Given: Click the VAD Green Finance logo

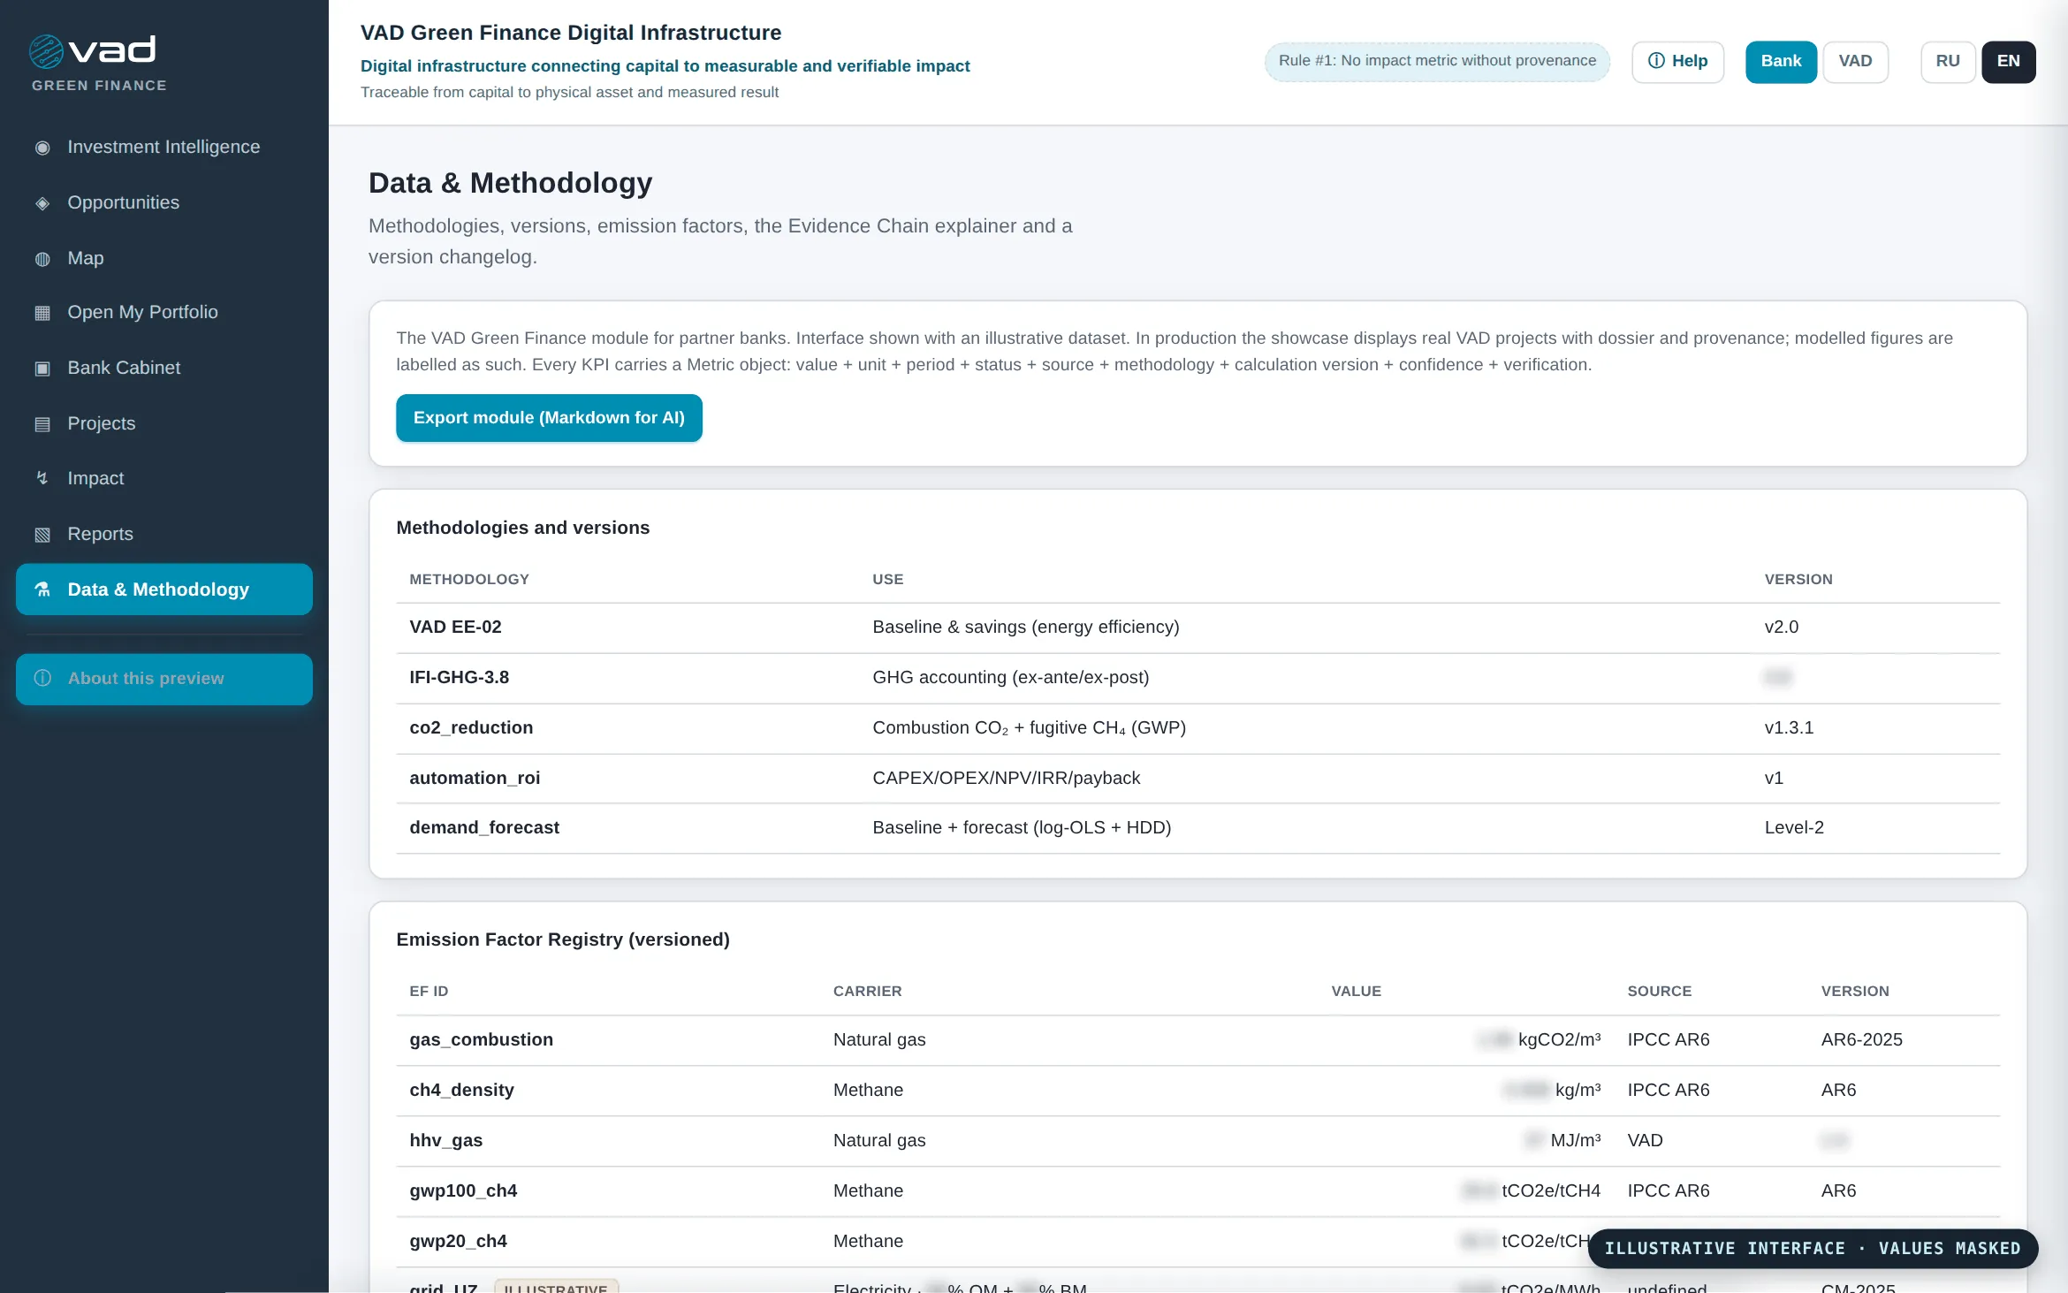Looking at the screenshot, I should [98, 63].
